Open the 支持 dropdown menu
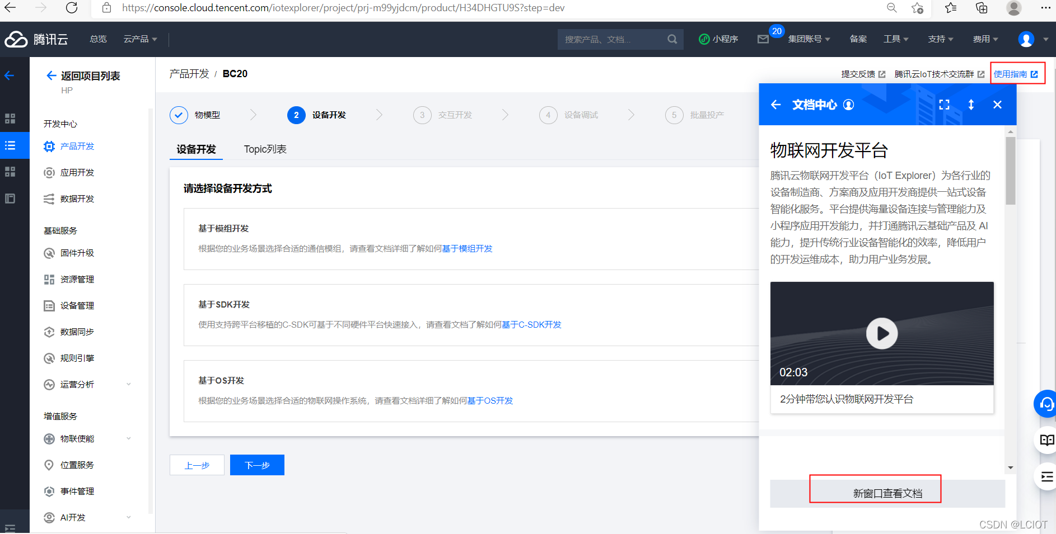 tap(940, 39)
